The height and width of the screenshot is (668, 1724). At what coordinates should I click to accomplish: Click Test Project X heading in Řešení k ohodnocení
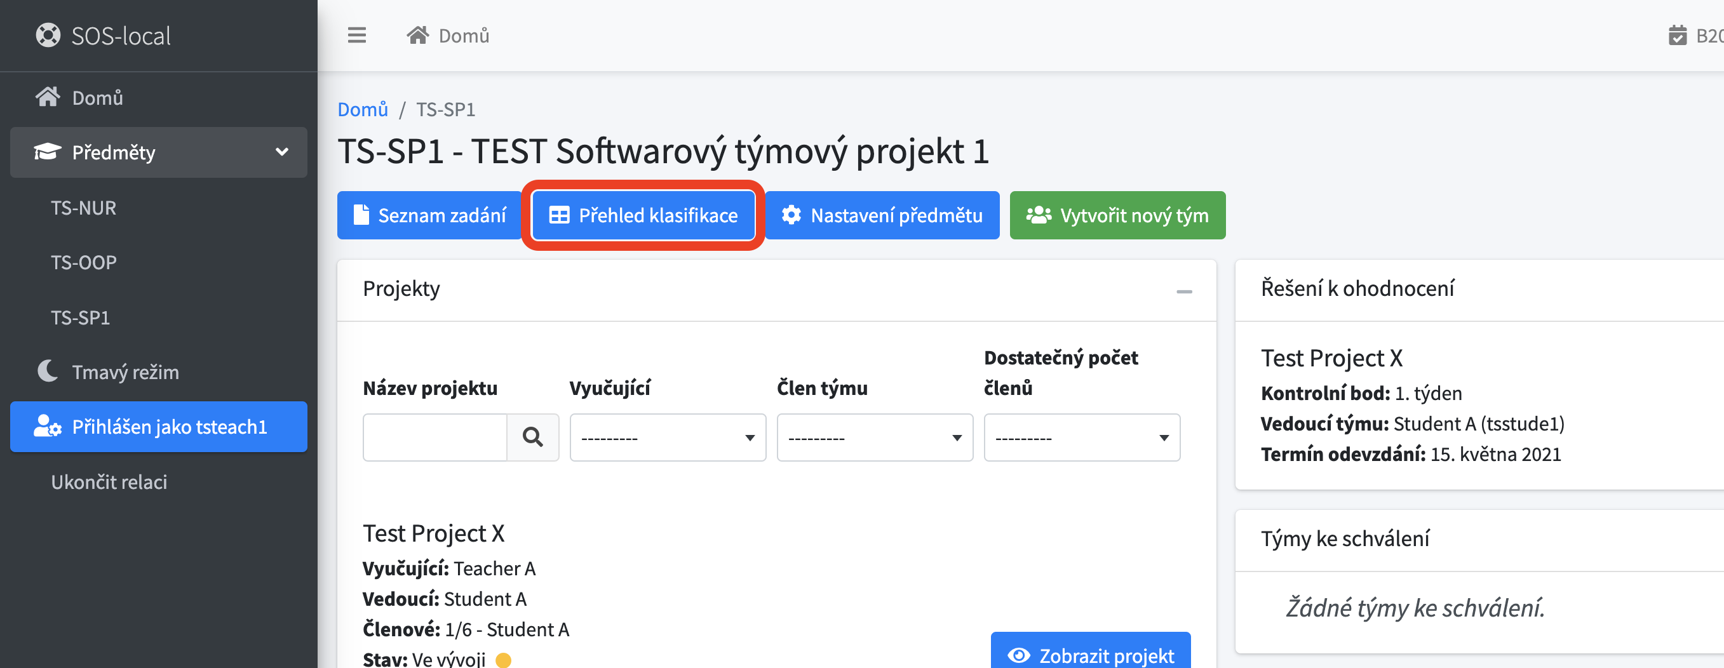point(1331,358)
